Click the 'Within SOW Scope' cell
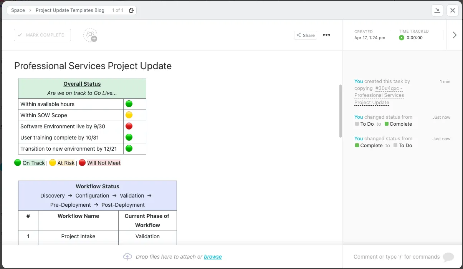Screen dimensions: 463x269 (x=71, y=115)
